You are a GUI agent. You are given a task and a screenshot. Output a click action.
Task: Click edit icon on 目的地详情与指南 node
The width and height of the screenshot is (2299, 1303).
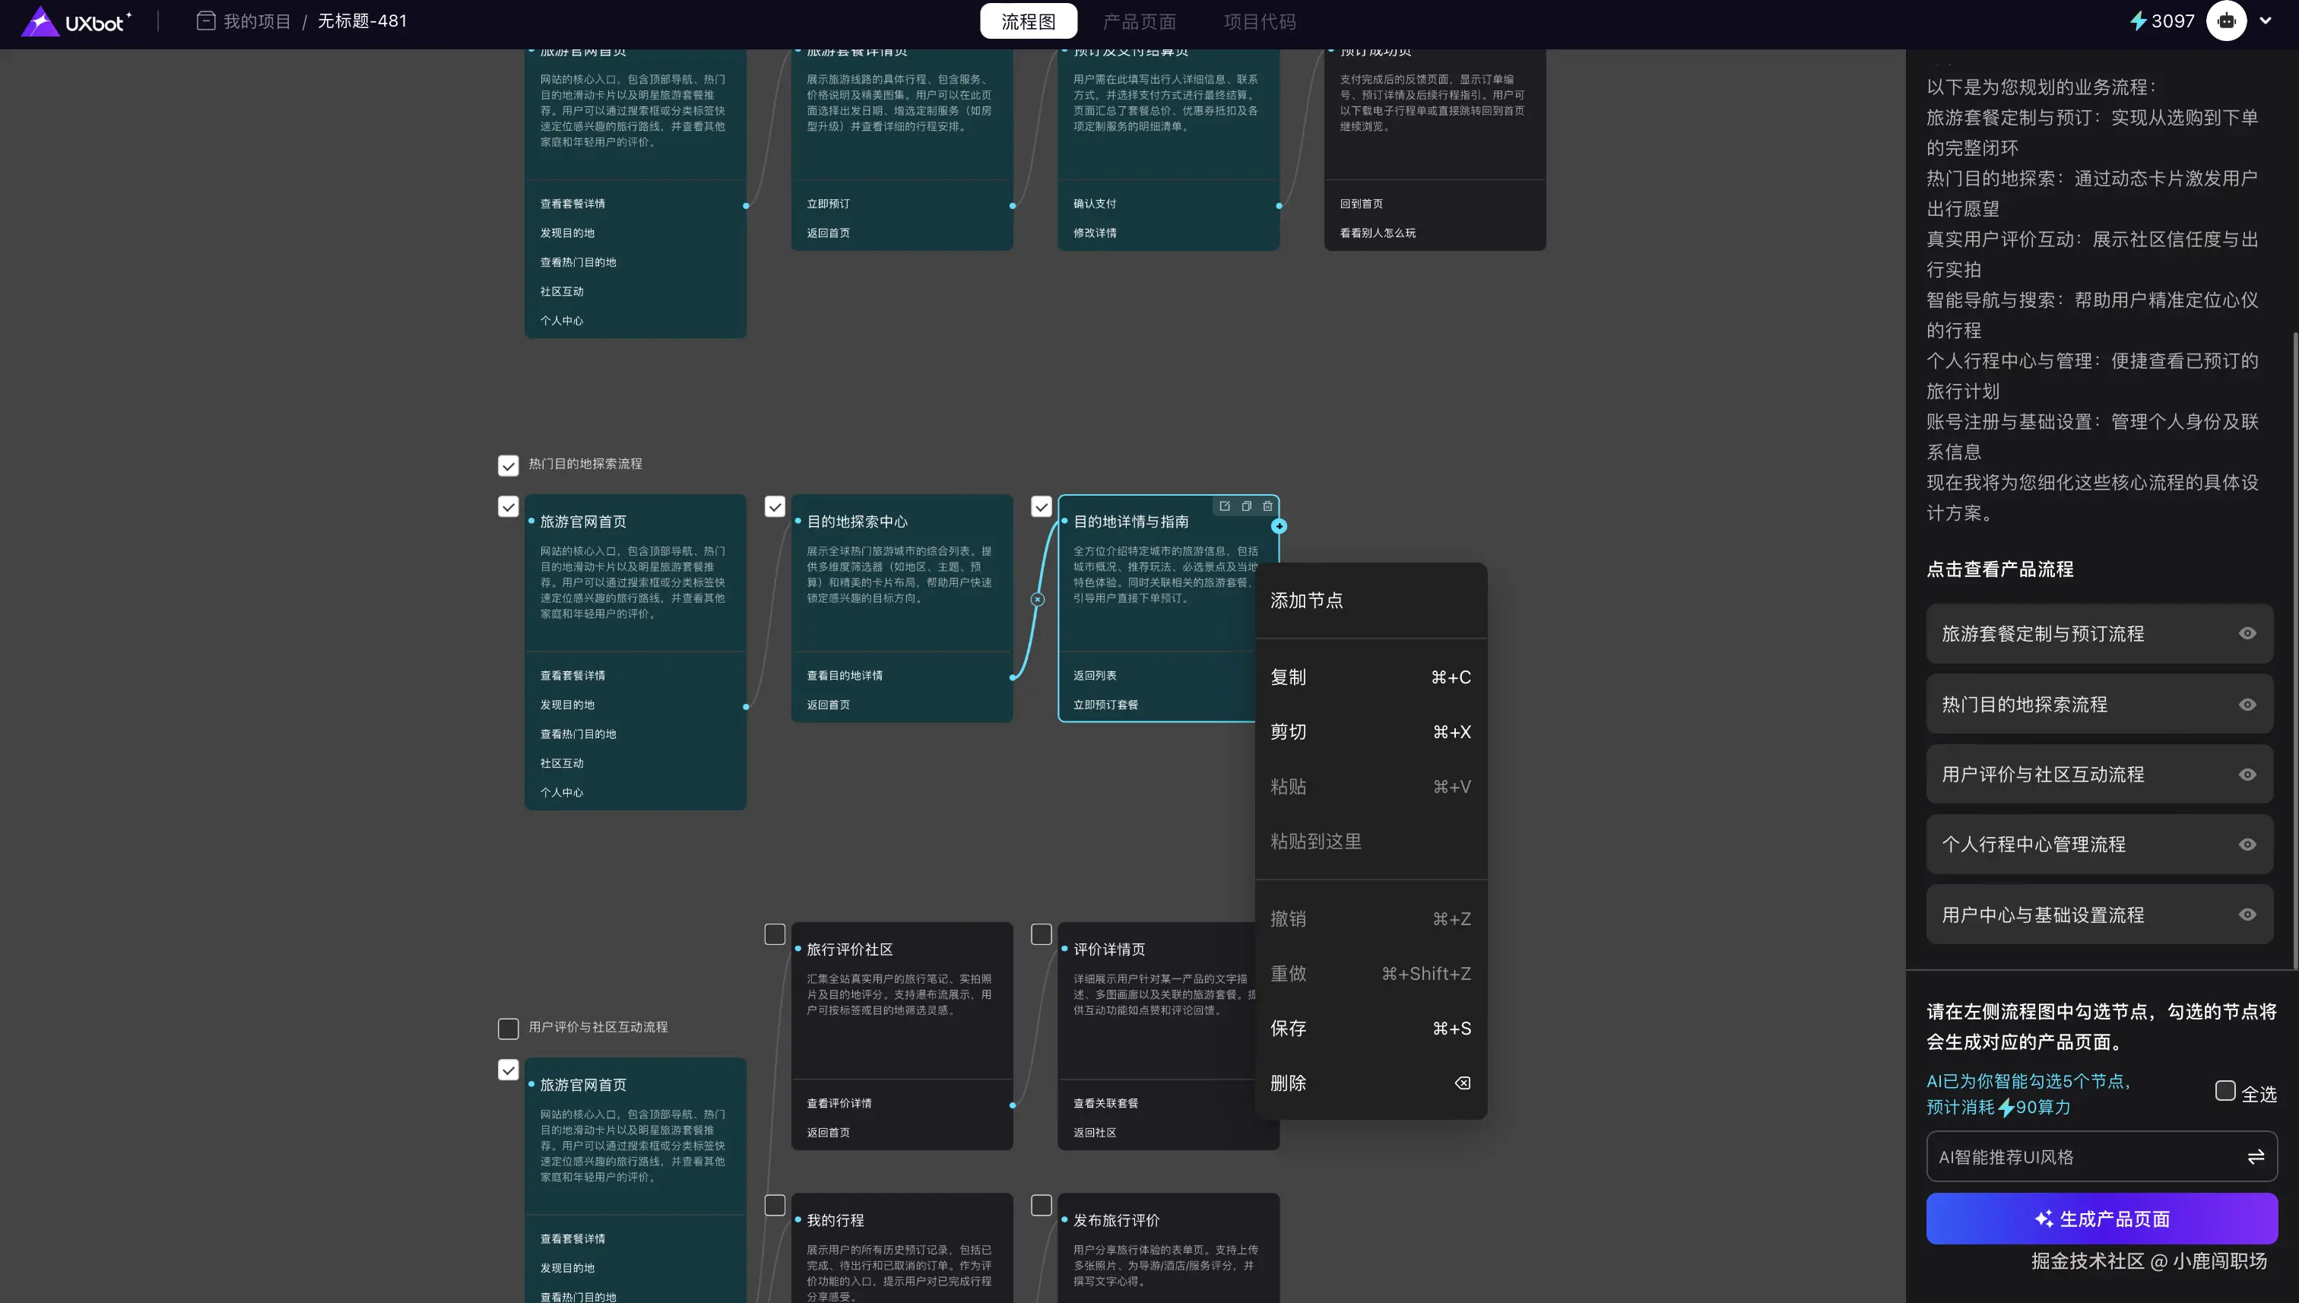(1224, 506)
